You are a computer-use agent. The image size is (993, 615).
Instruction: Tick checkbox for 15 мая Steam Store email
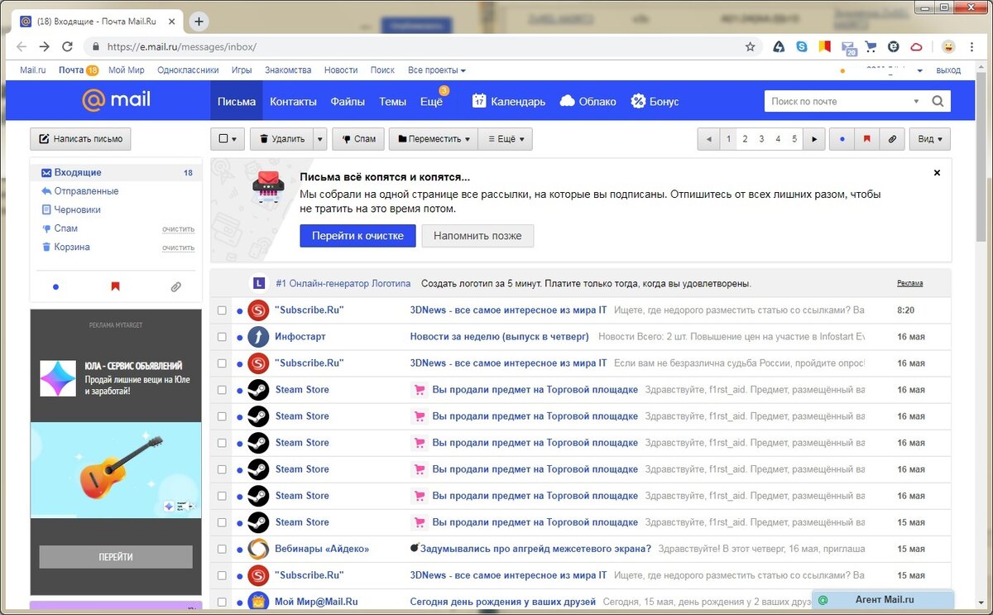coord(222,522)
